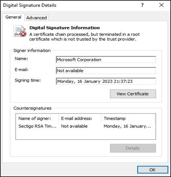Click the Timestamp column header
171x177 pixels.
tap(128, 119)
